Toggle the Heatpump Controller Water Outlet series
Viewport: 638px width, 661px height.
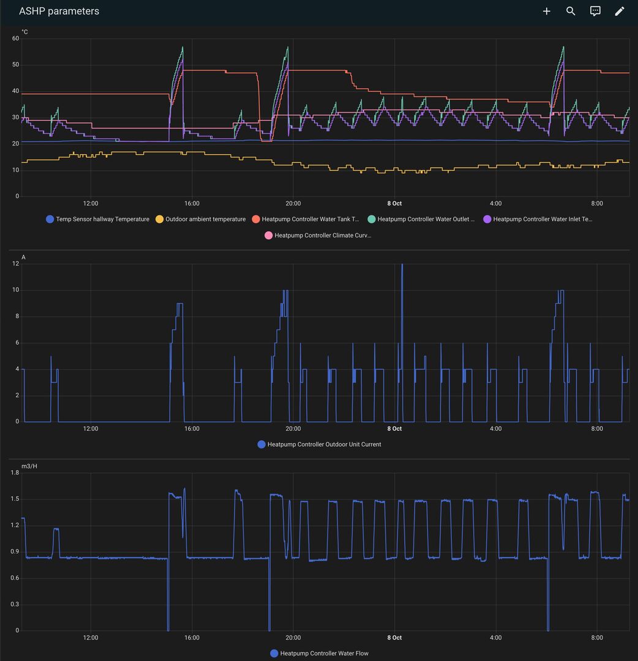pyautogui.click(x=426, y=219)
